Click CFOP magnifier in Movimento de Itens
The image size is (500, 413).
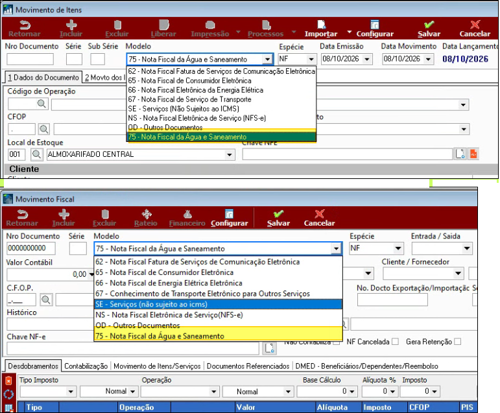tap(44, 129)
